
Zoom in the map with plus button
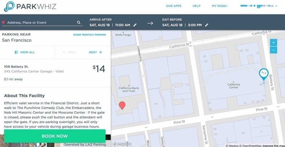click(x=273, y=43)
